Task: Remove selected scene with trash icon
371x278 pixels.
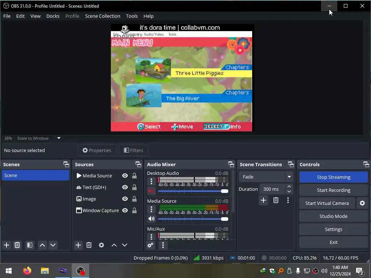Action: coord(17,245)
